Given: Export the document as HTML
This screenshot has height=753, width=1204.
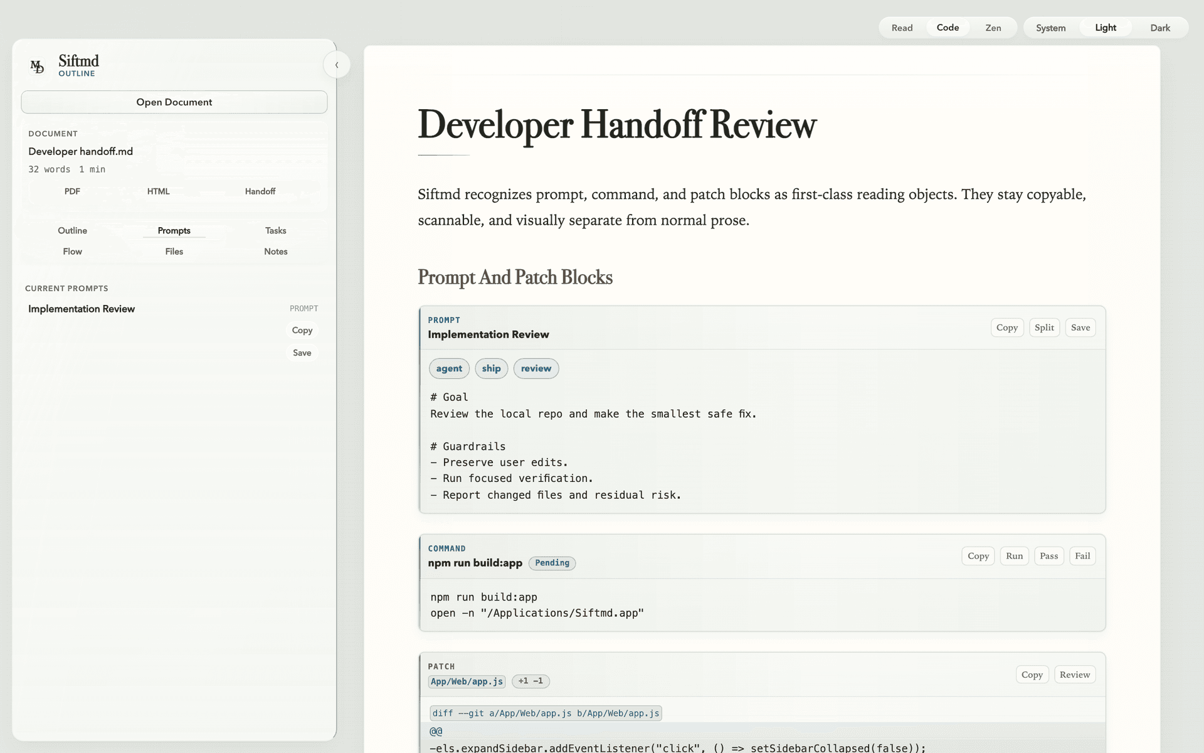Looking at the screenshot, I should 159,191.
